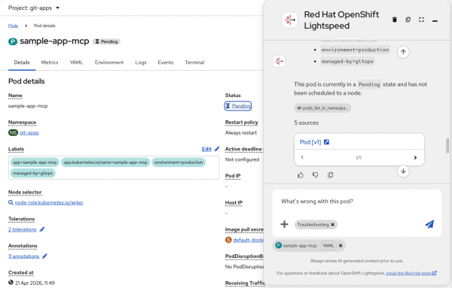Image resolution: width=452 pixels, height=288 pixels.
Task: Open the YAML tab
Action: [x=76, y=62]
